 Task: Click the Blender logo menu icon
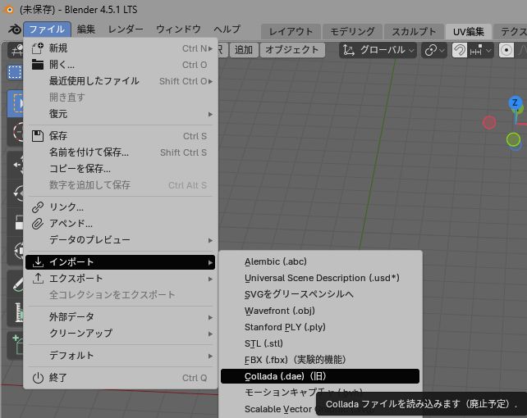[x=15, y=30]
